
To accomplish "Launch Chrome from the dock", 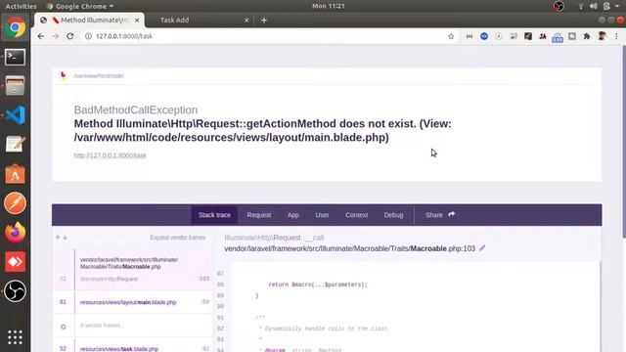I will coord(16,27).
